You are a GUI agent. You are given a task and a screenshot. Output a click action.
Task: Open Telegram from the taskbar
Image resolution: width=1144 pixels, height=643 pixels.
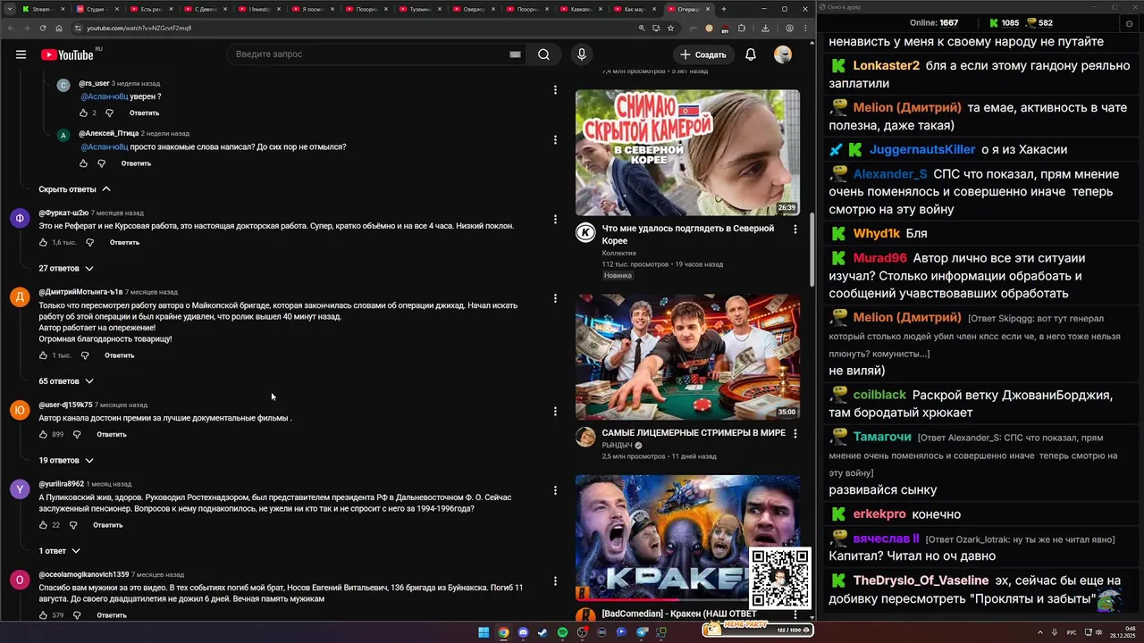641,632
